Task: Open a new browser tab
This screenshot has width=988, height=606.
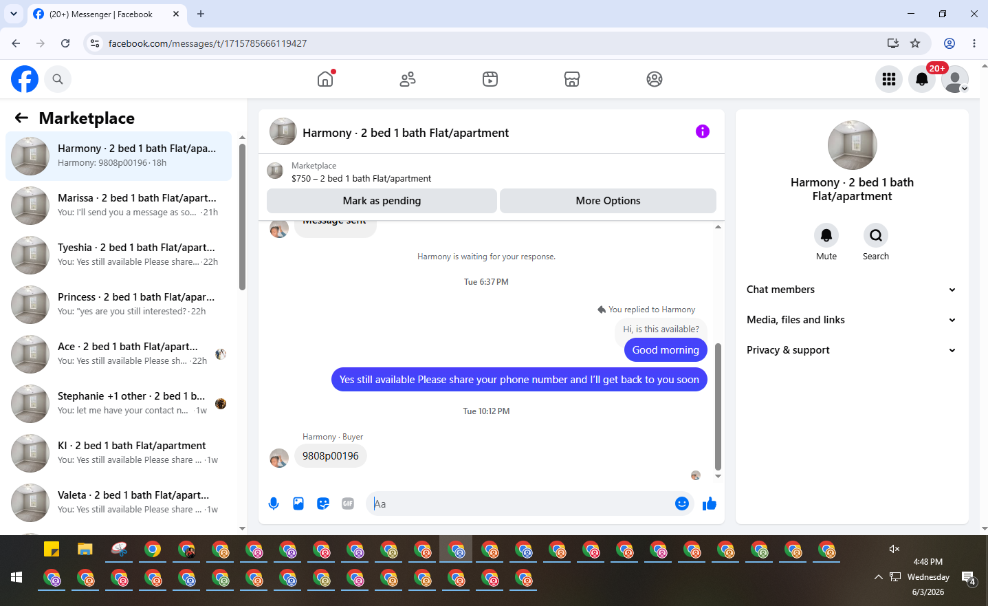Action: pos(201,14)
